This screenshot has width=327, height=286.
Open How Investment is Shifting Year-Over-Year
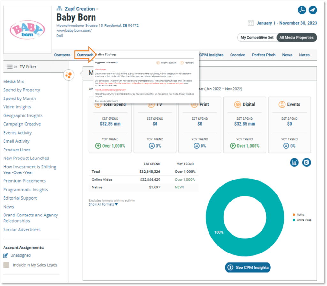click(30, 170)
